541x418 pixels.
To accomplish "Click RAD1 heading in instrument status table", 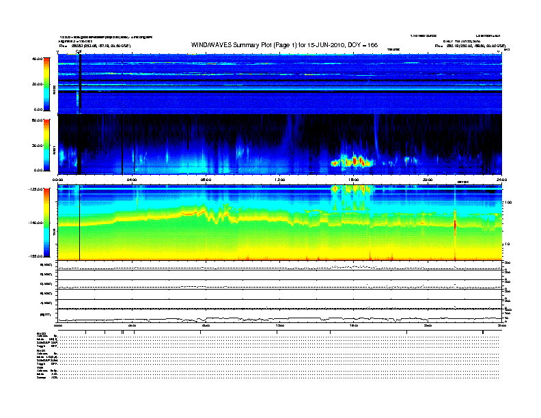I will [x=42, y=351].
